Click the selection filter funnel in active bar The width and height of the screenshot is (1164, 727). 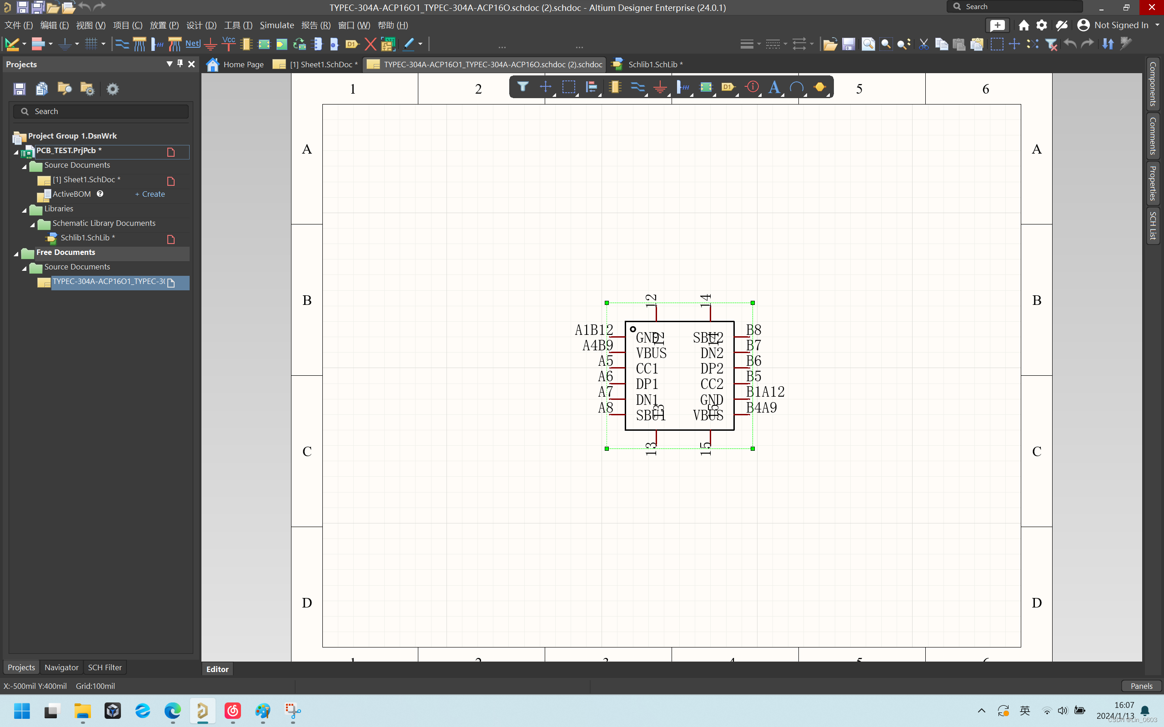(x=522, y=87)
